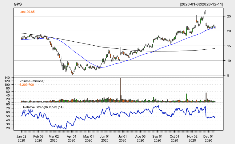Image resolution: width=235 pixels, height=144 pixels.
Task: Click the 'Feb 03 2020' date label
Action: [38, 138]
